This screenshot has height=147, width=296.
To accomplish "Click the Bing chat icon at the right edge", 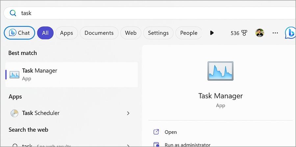I will click(x=290, y=33).
